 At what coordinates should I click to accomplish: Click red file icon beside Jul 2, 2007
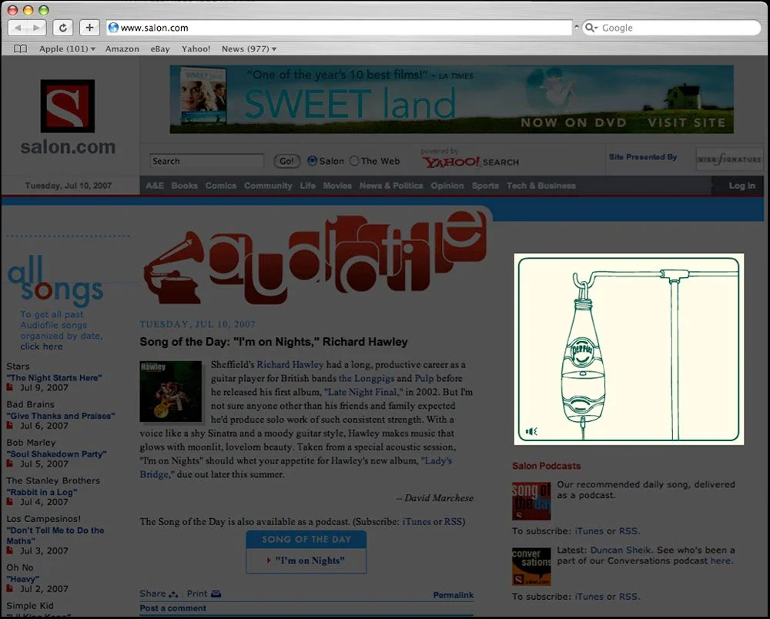10,588
